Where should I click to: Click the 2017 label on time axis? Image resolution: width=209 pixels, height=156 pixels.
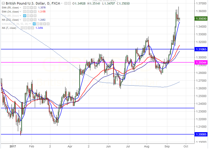pyautogui.click(x=13, y=147)
